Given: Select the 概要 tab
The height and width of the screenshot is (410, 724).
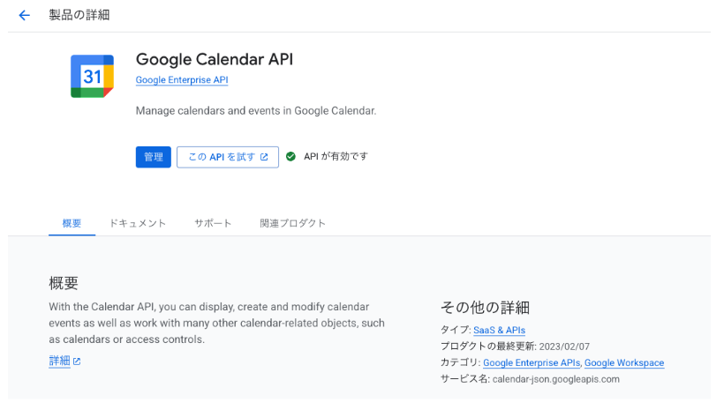Looking at the screenshot, I should click(x=72, y=223).
